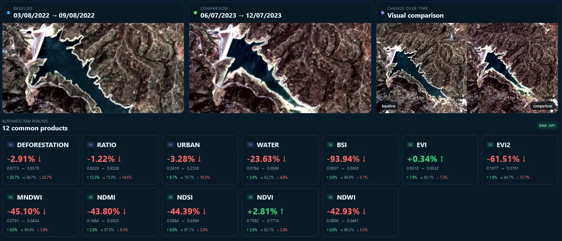The height and width of the screenshot is (241, 562).
Task: Click the 12 common products heading
Action: click(35, 128)
